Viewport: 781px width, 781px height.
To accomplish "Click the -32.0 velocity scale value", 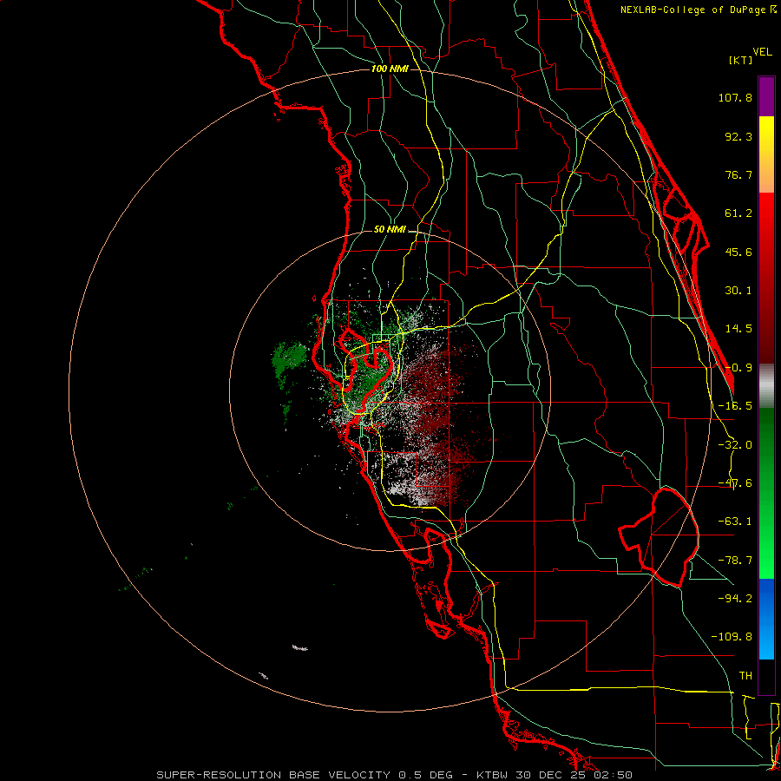I will (x=735, y=445).
